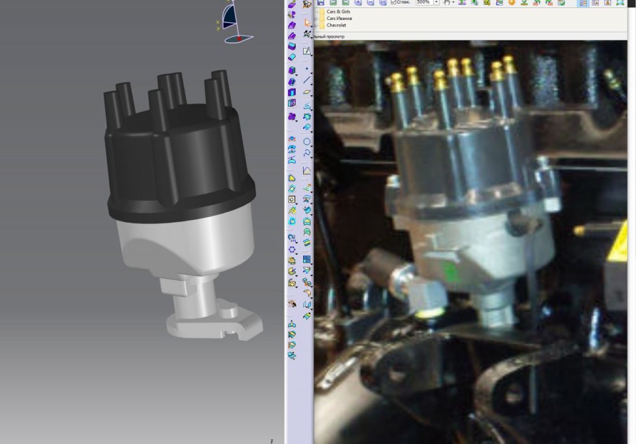Select the Circle tool icon
The width and height of the screenshot is (636, 444).
click(x=307, y=142)
